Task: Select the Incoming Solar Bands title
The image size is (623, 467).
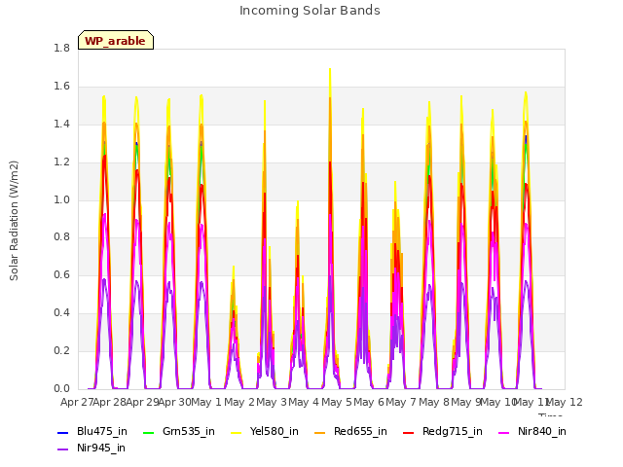Action: tap(310, 11)
